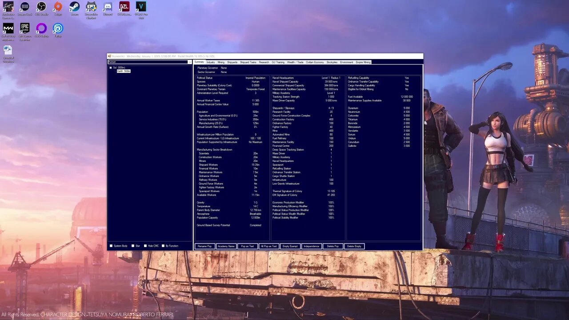The image size is (569, 320).
Task: Open the DZSALauncher red desktop icon
Action: 124,9
